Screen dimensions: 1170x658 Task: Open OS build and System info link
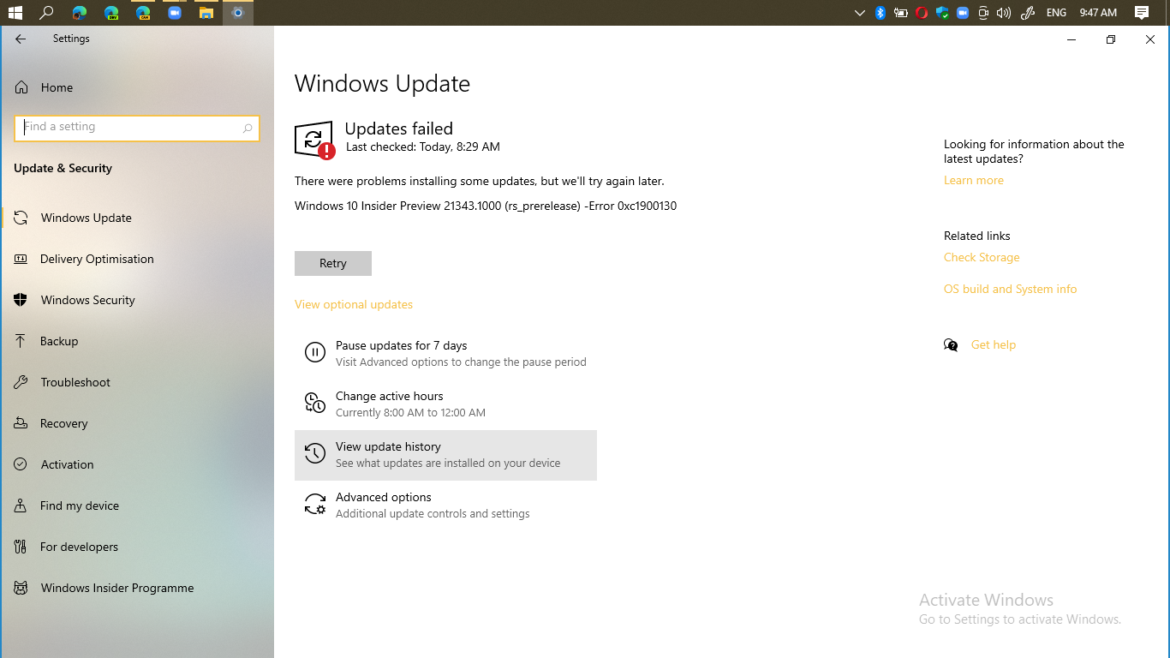(1011, 289)
